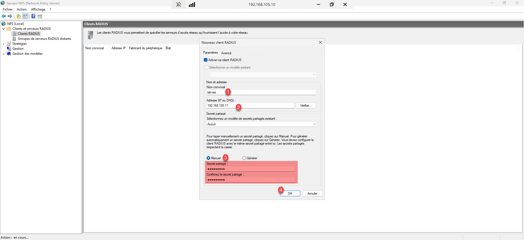The height and width of the screenshot is (240, 524).
Task: Click the signal strength bars icon
Action: coord(192,4)
